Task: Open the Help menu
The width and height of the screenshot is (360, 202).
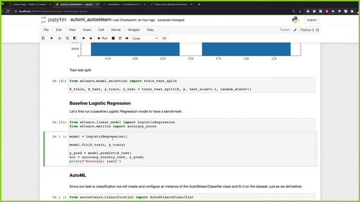Action: (150, 30)
